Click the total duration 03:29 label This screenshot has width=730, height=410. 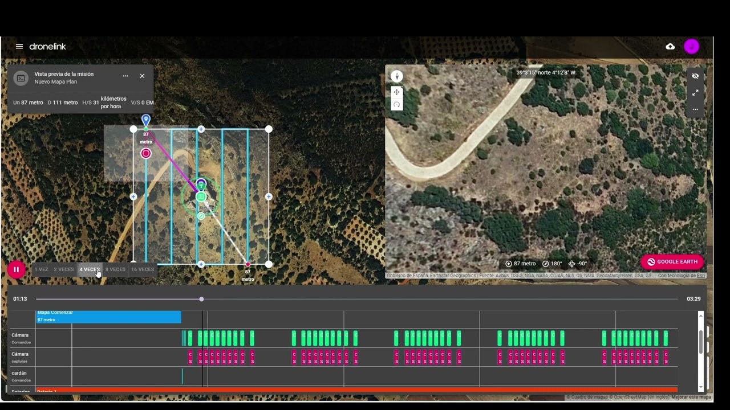point(693,299)
